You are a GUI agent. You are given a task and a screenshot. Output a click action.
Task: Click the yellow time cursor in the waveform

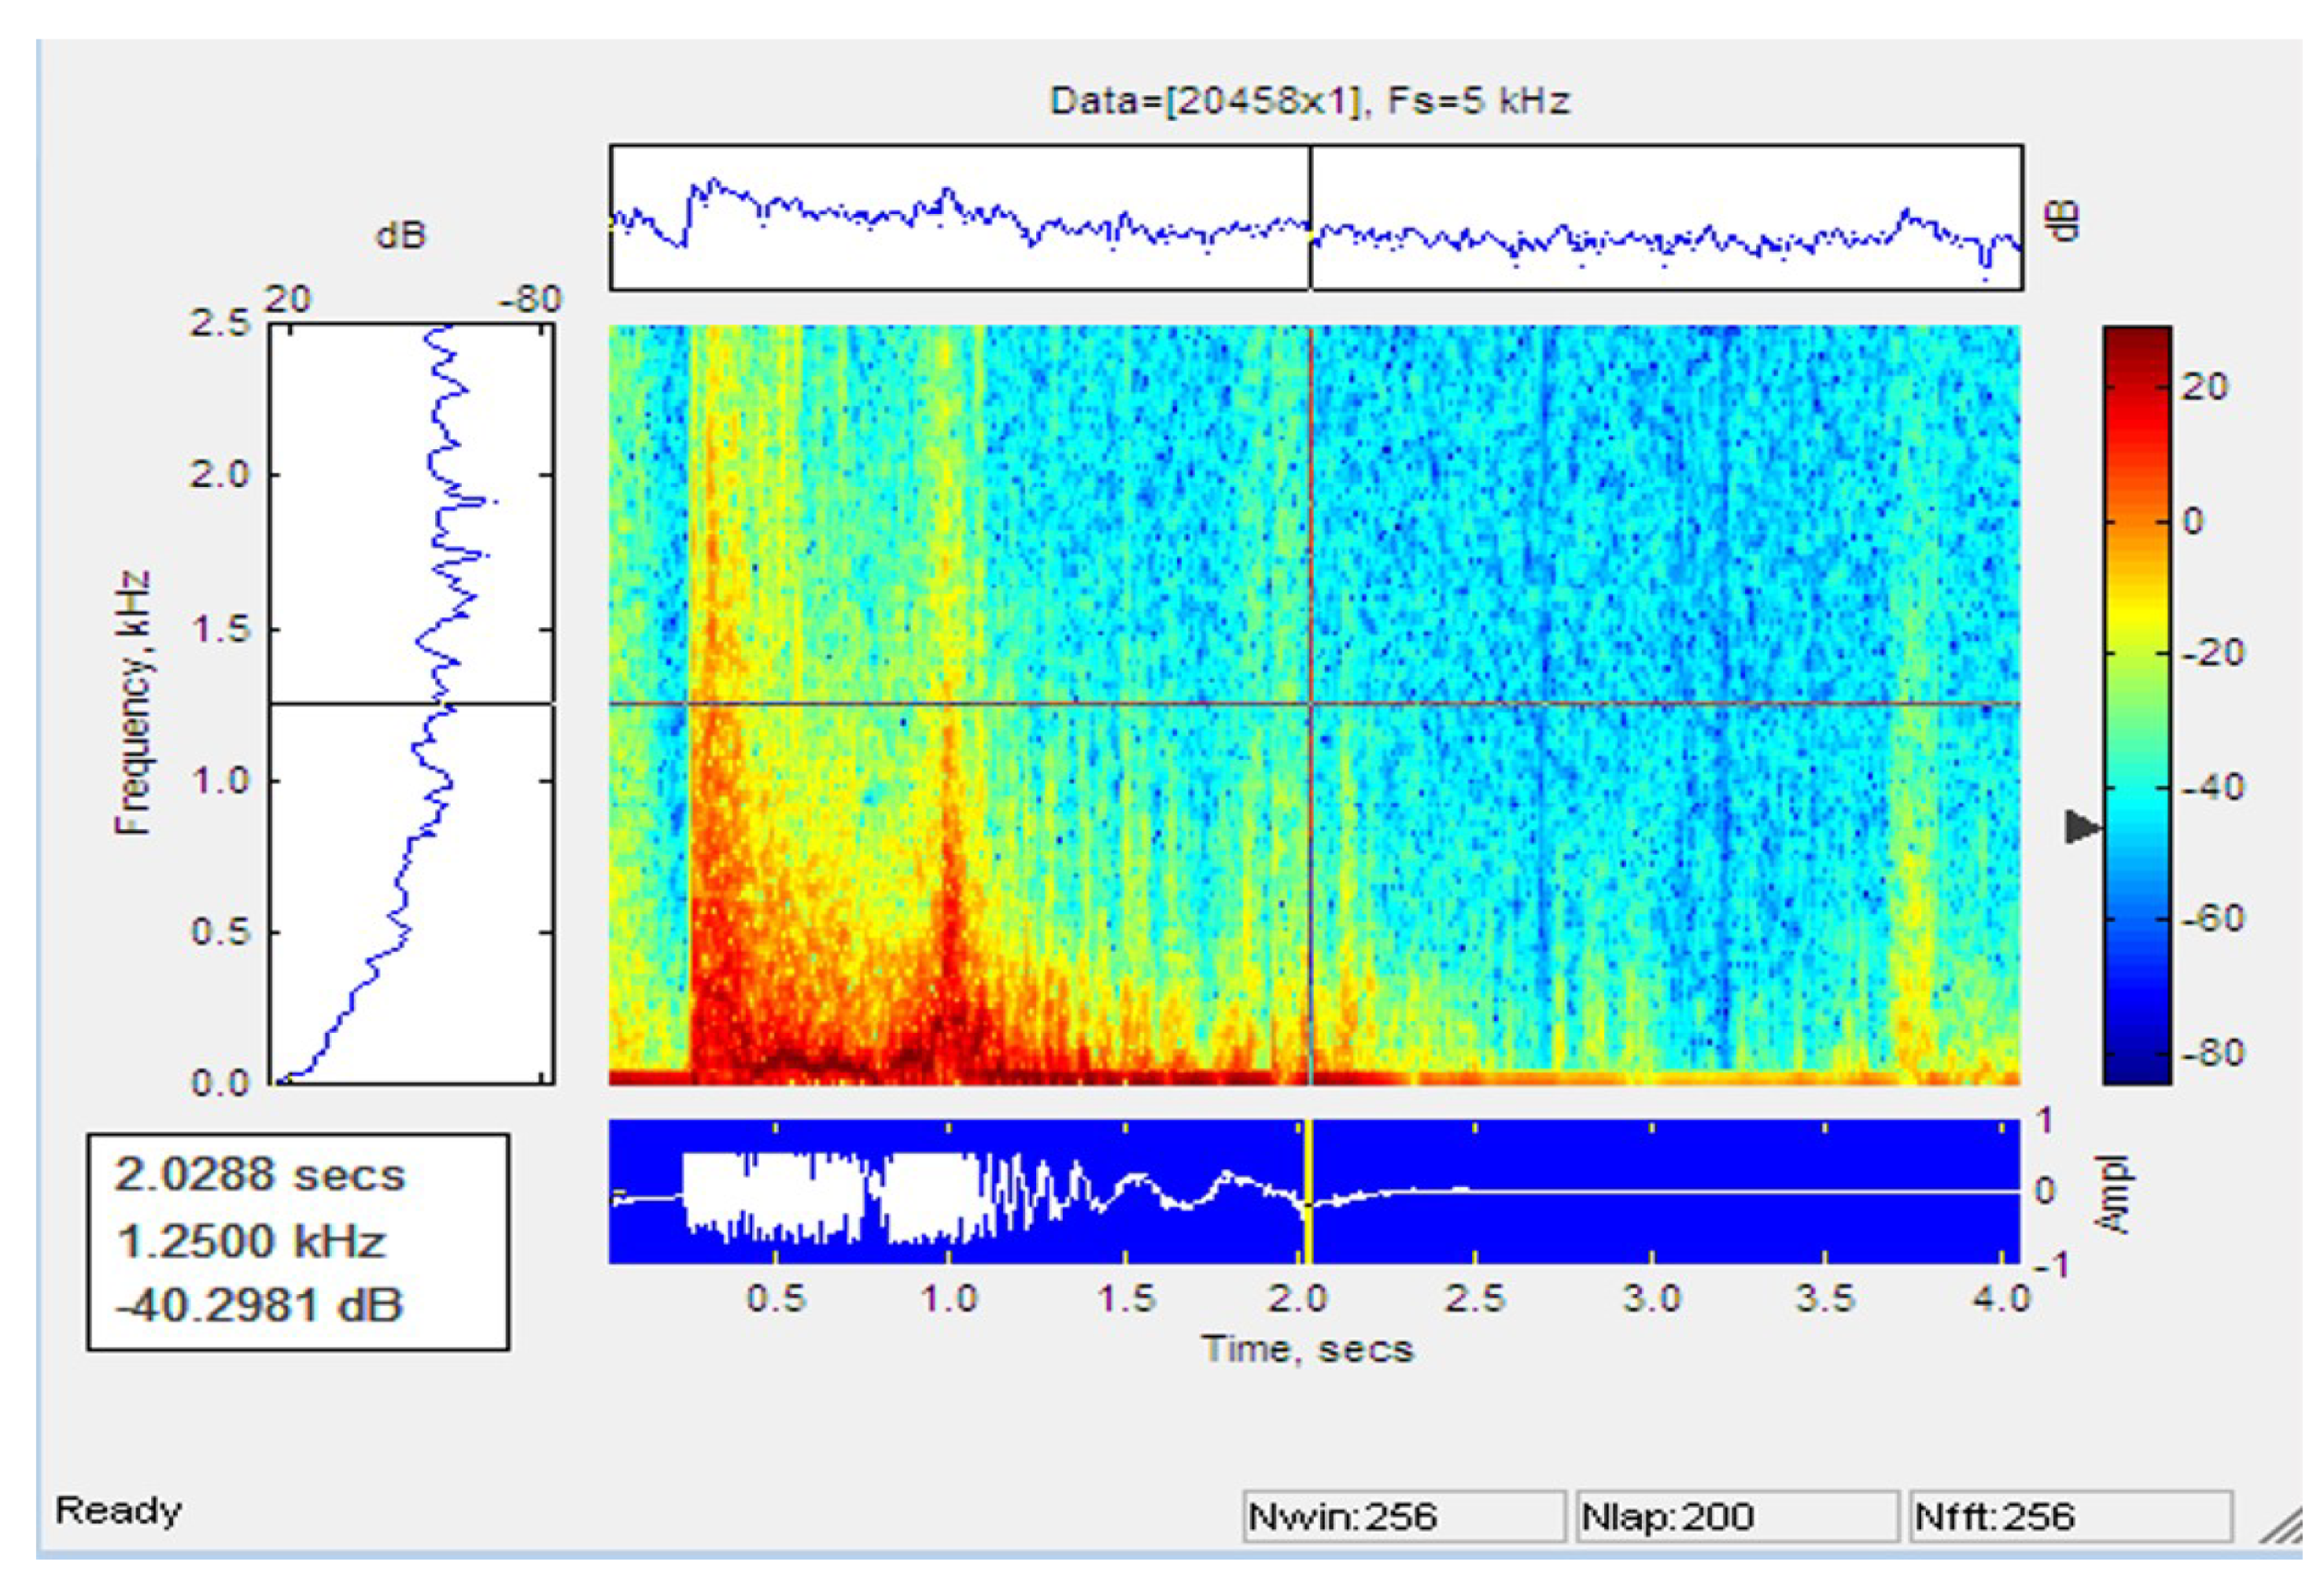[1308, 1161]
